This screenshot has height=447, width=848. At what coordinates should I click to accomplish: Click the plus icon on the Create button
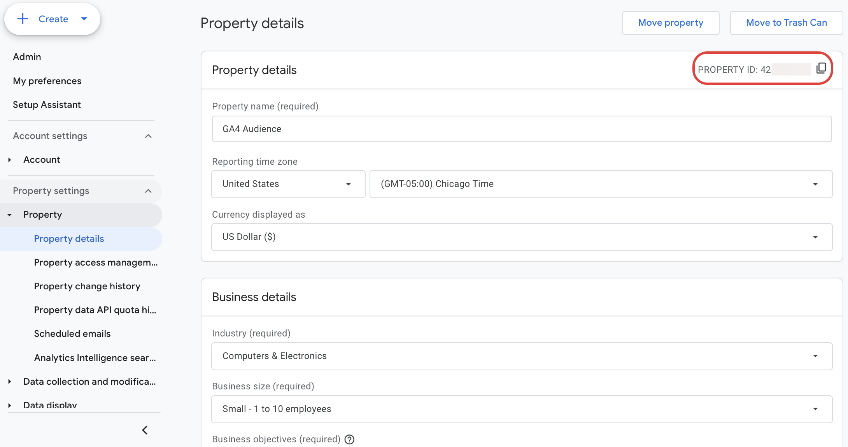[23, 19]
